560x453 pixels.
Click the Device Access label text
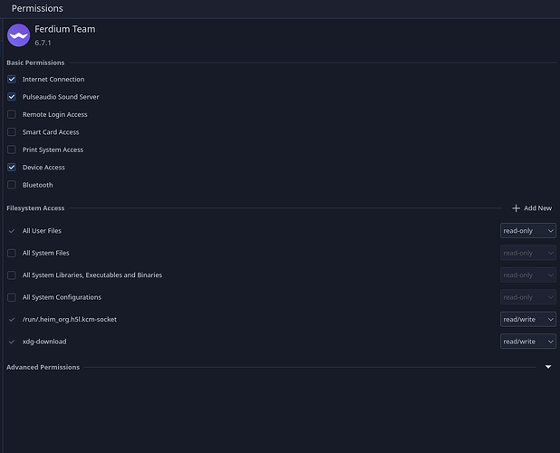pyautogui.click(x=43, y=168)
